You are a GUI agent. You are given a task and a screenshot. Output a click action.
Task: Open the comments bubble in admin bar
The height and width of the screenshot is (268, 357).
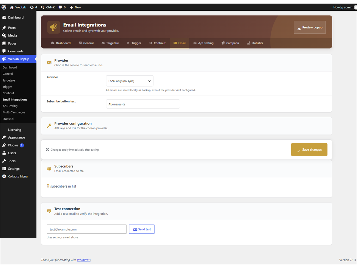tap(62, 7)
